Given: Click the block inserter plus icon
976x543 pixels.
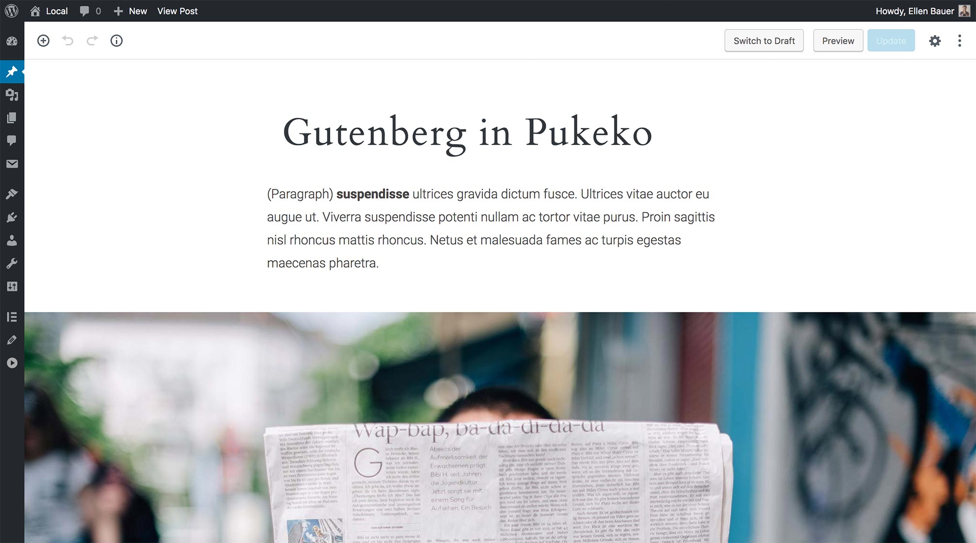Looking at the screenshot, I should 42,40.
